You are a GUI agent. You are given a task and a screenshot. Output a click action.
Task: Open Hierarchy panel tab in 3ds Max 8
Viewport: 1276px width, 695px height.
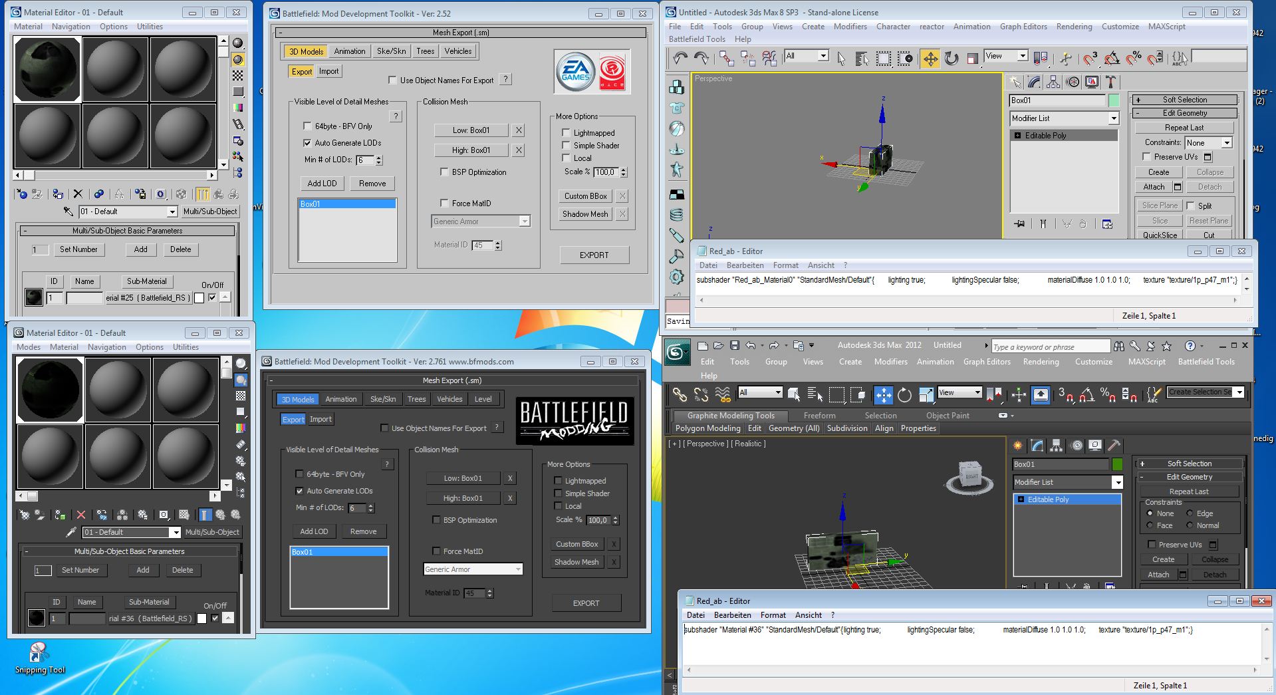point(1053,82)
